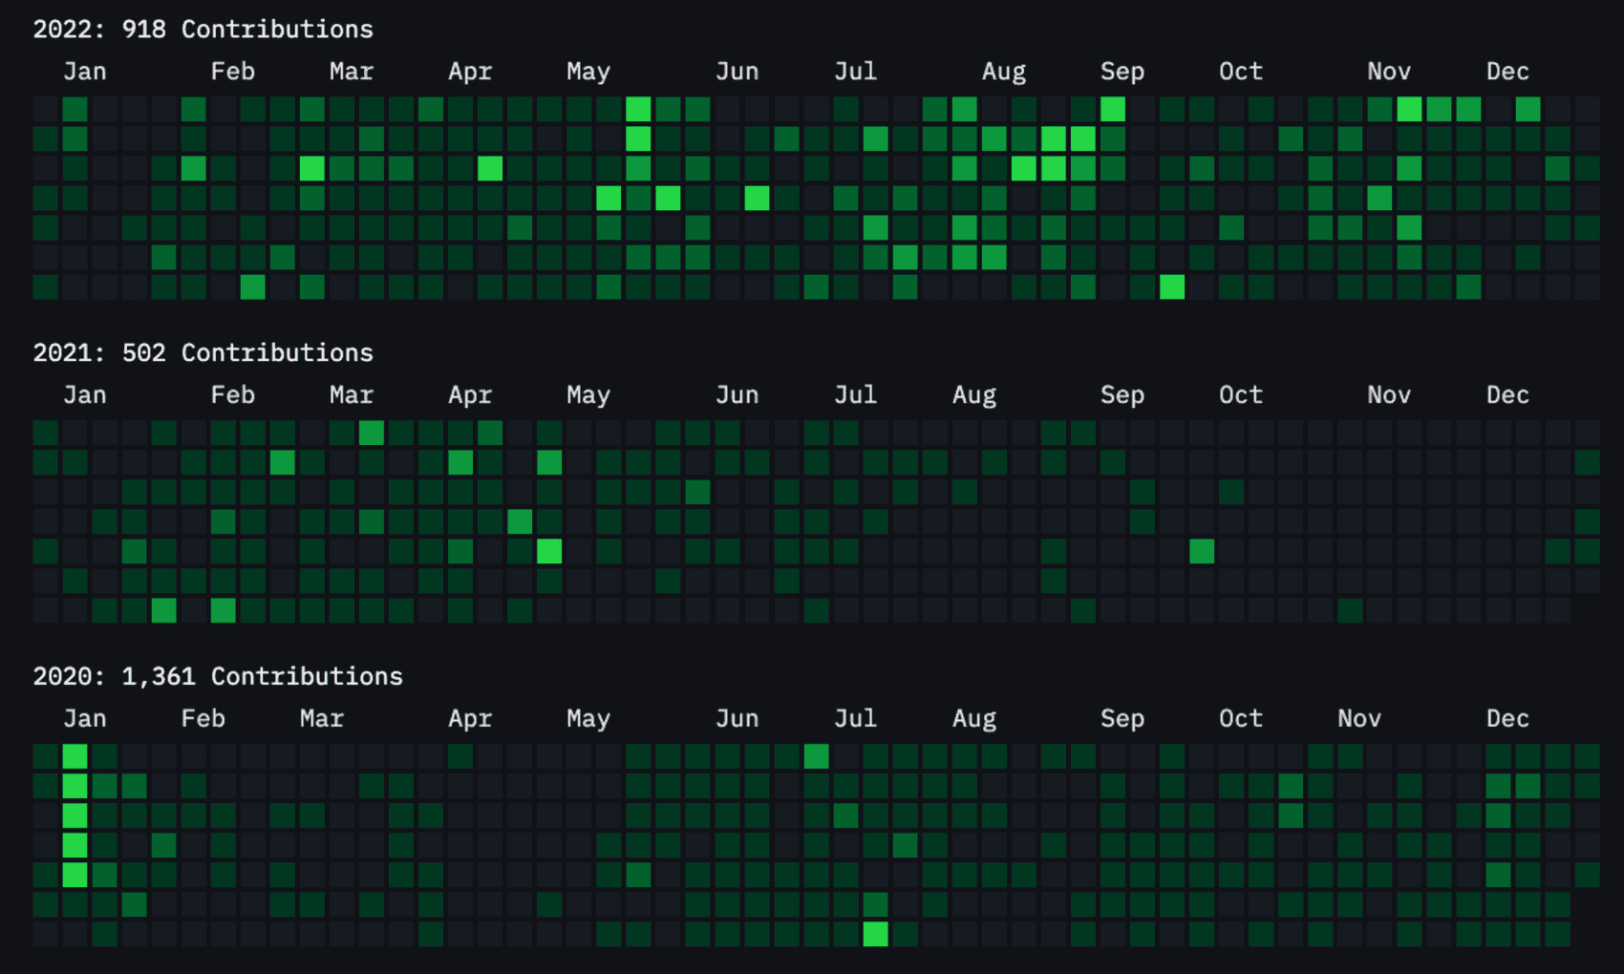The width and height of the screenshot is (1624, 974).
Task: Click the bright top-row cell under Sep 2022
Action: coord(1112,109)
